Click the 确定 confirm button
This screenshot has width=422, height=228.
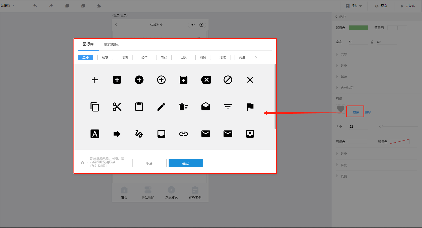(x=185, y=163)
